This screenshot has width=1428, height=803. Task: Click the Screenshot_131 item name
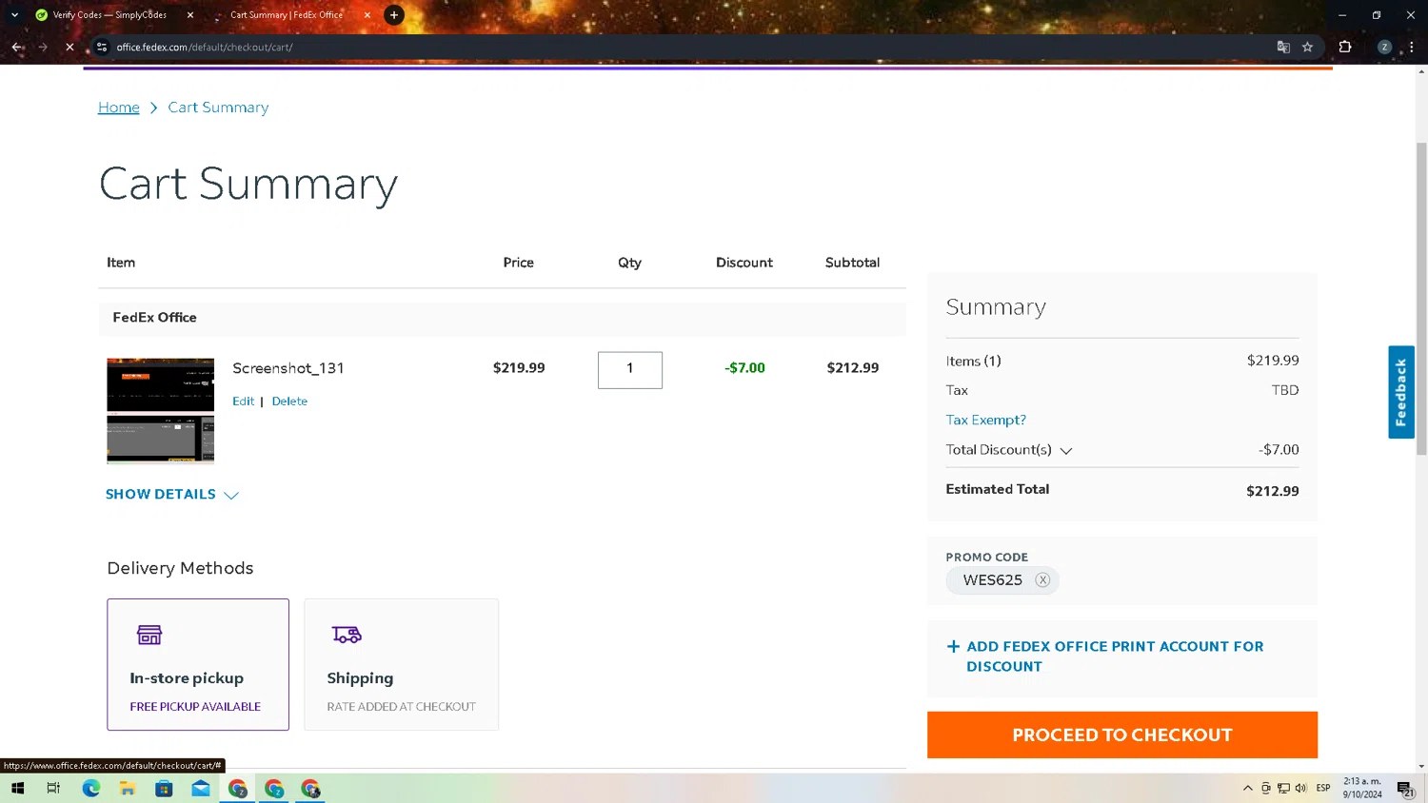pos(288,368)
